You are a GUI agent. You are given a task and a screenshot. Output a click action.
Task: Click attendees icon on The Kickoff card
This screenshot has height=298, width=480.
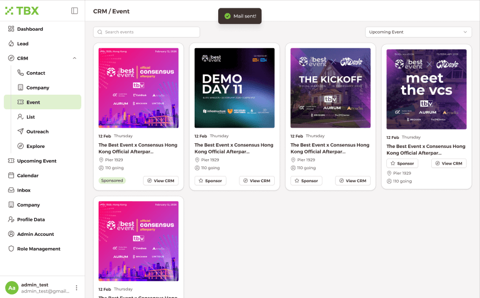tap(293, 168)
